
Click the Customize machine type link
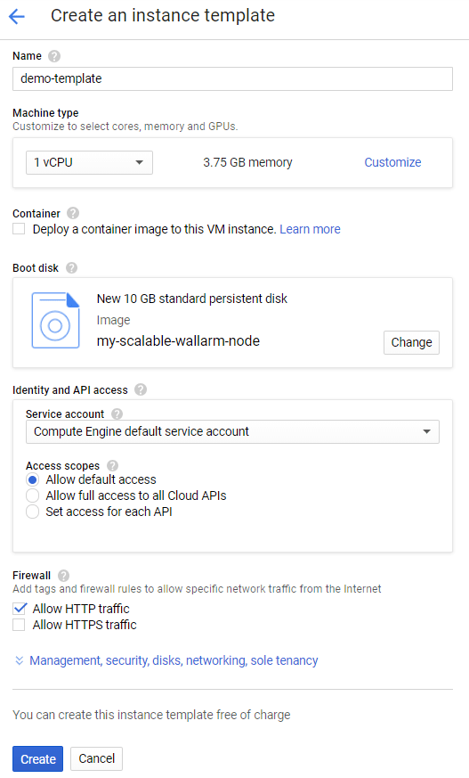[x=392, y=162]
